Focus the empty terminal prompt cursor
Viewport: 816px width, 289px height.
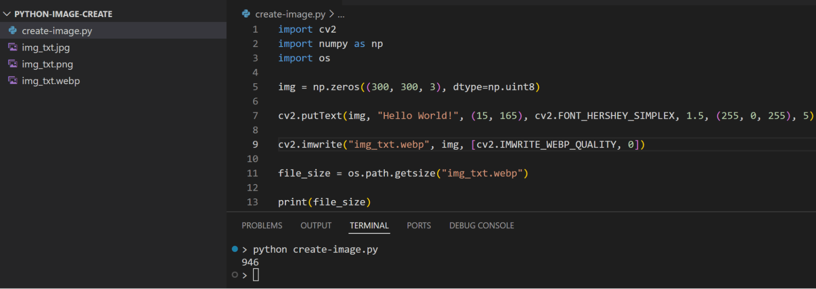256,275
